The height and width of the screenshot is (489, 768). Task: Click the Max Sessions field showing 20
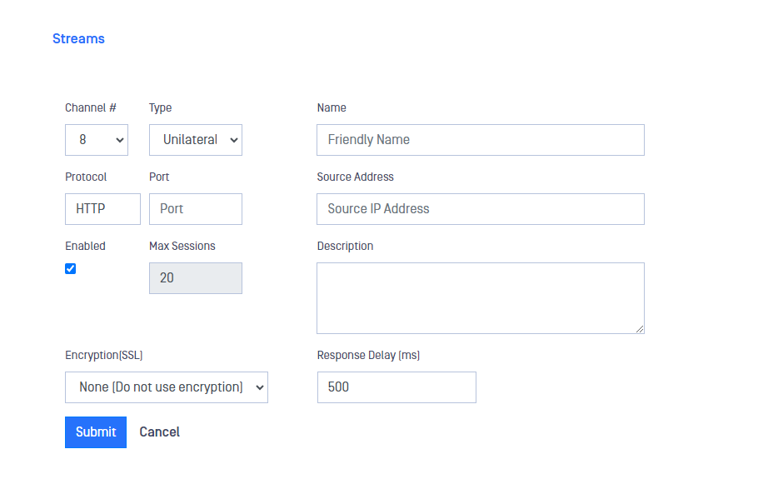[196, 278]
